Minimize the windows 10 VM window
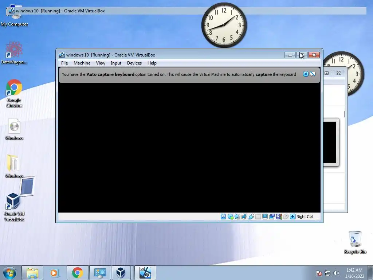 290,55
